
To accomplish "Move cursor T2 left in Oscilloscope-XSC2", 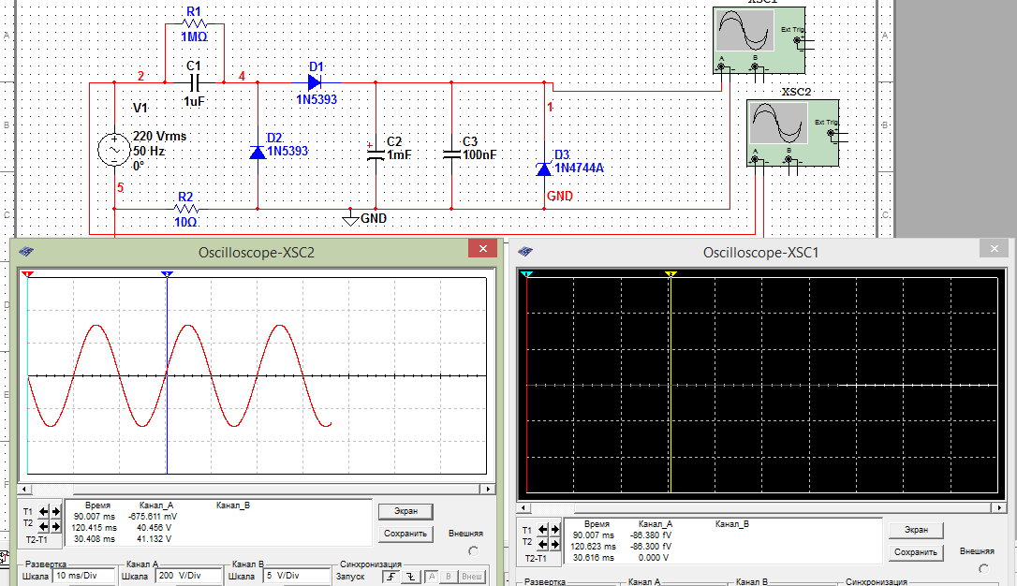I will pyautogui.click(x=44, y=526).
